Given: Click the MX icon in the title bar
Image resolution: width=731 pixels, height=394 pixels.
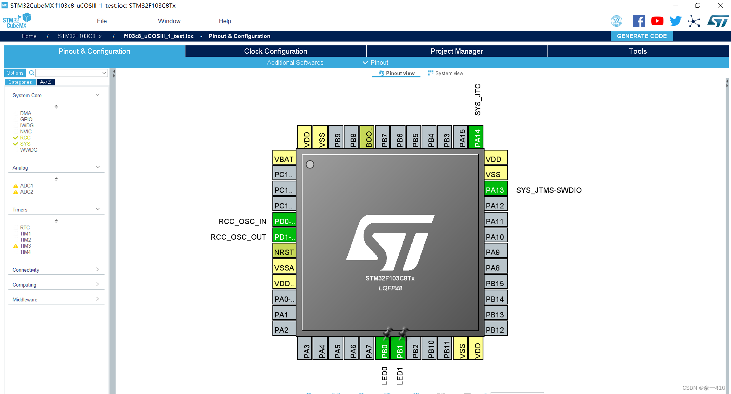Looking at the screenshot, I should coord(5,5).
